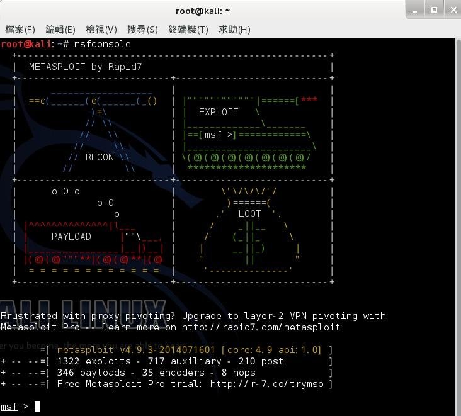Click 'Free Metasploit Pro trial:' text
This screenshot has height=416, width=461.
click(x=129, y=384)
